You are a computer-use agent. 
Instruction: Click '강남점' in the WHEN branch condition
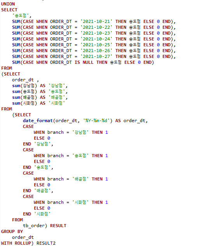click(x=80, y=132)
